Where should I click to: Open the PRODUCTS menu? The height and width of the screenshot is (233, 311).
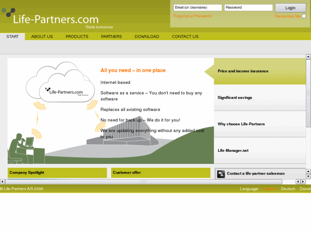[77, 37]
